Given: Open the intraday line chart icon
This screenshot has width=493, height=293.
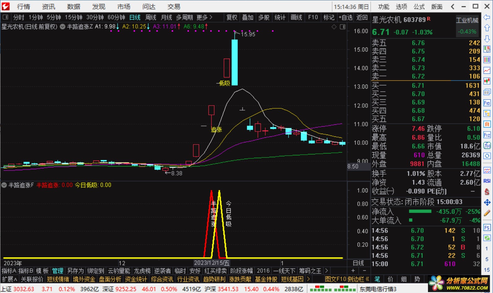Looking at the screenshot, I should point(487,70).
